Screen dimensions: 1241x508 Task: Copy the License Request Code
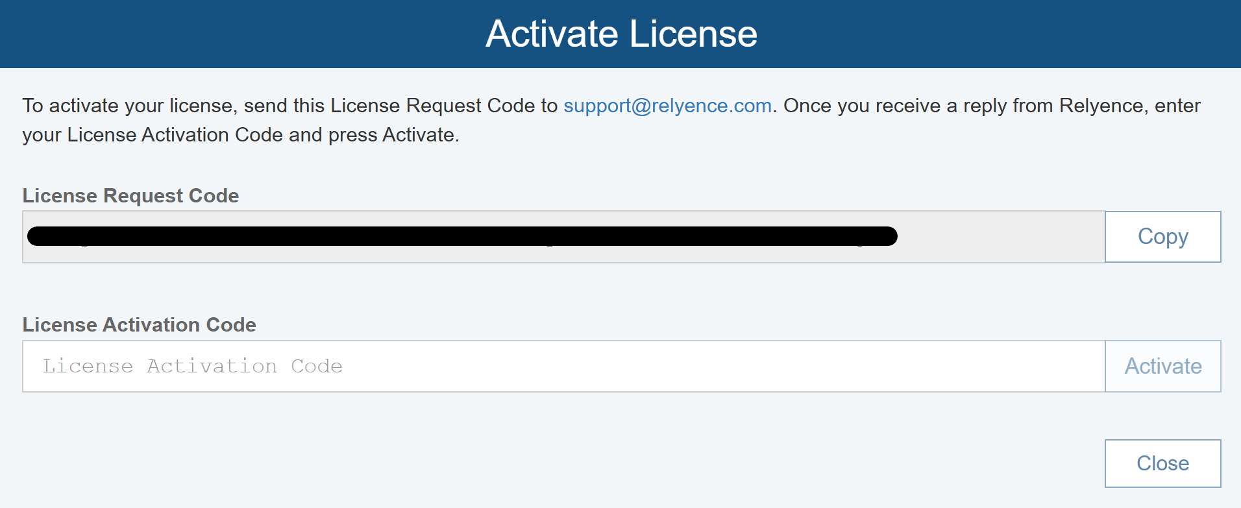coord(1162,237)
